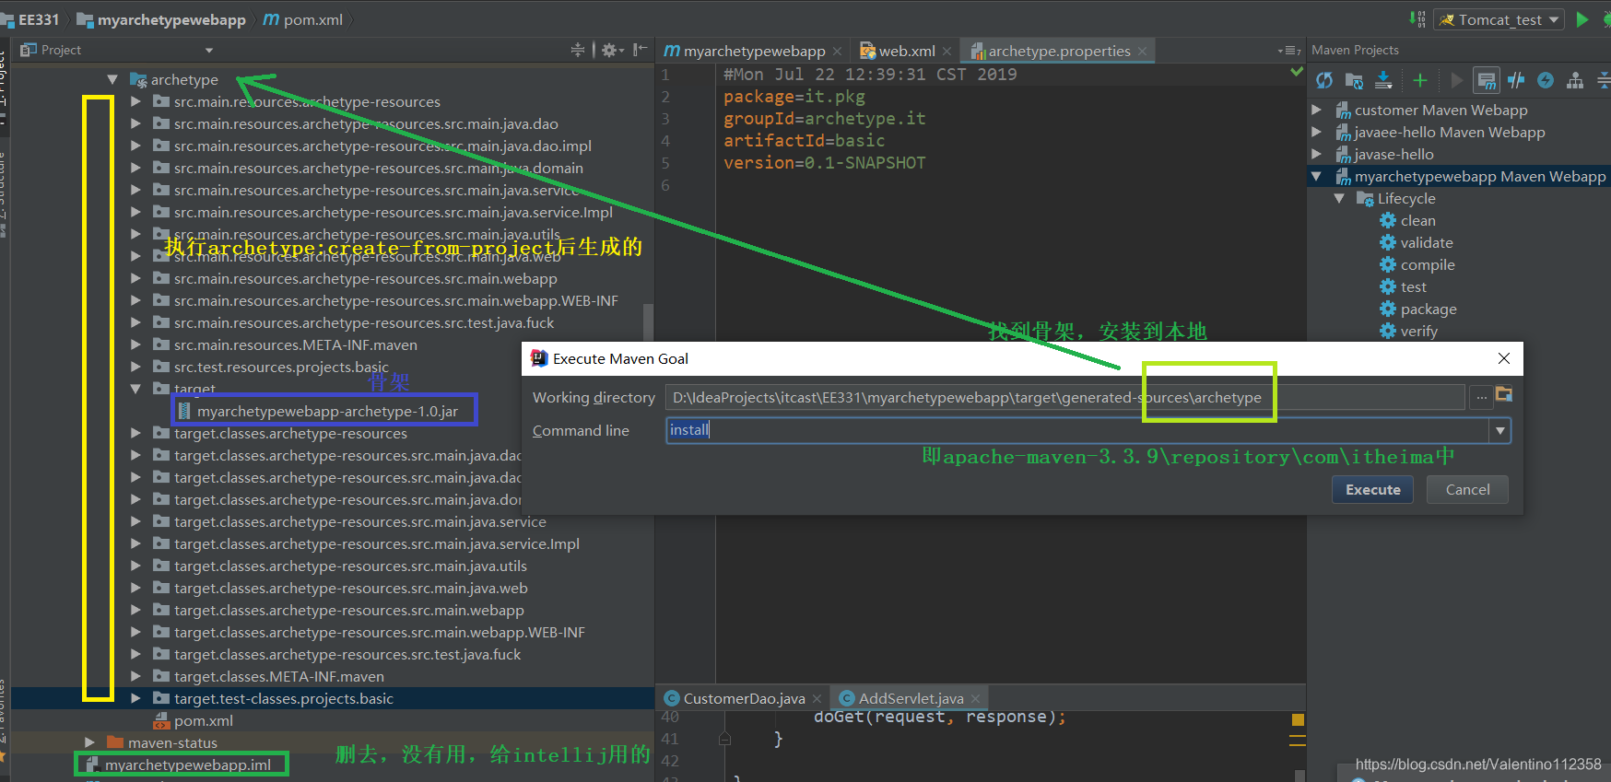Select javase-hello Maven project
This screenshot has width=1611, height=782.
pyautogui.click(x=1384, y=154)
